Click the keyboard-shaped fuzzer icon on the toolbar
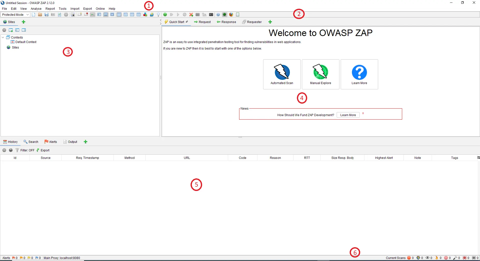480x261 pixels. [198, 15]
